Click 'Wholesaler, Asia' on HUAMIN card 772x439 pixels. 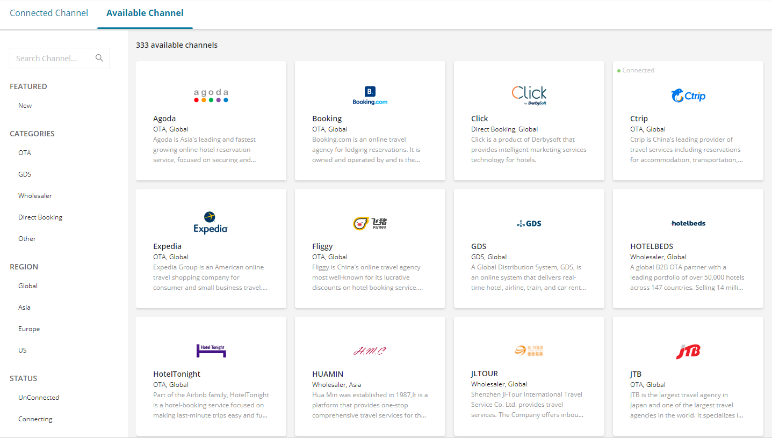[337, 385]
